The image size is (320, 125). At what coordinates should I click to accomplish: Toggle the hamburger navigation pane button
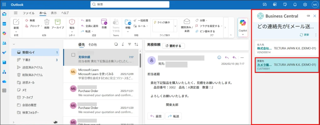click(x=16, y=13)
